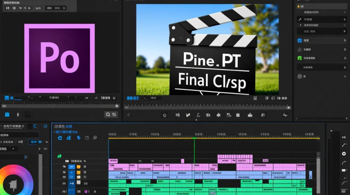Toggle the eye icon on the pink track

[x=64, y=167]
